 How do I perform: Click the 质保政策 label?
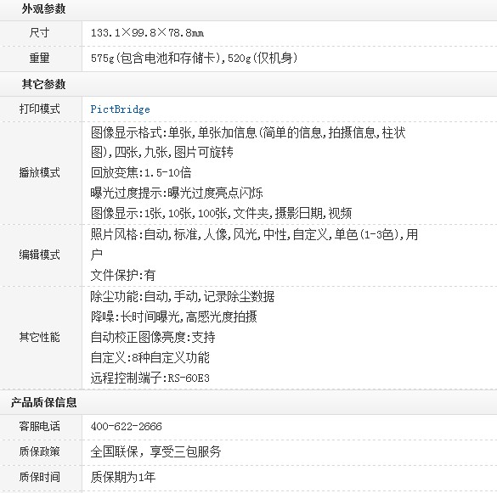39,451
